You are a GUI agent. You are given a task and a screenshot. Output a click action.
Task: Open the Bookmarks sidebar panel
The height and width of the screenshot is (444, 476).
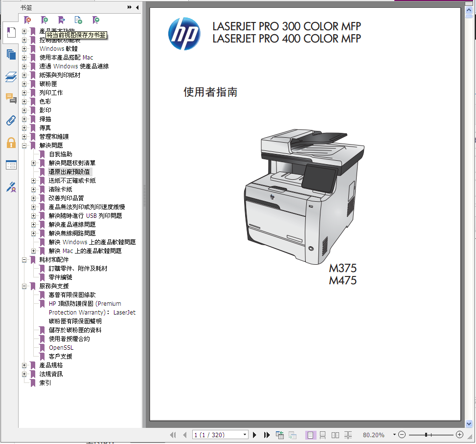tap(11, 32)
